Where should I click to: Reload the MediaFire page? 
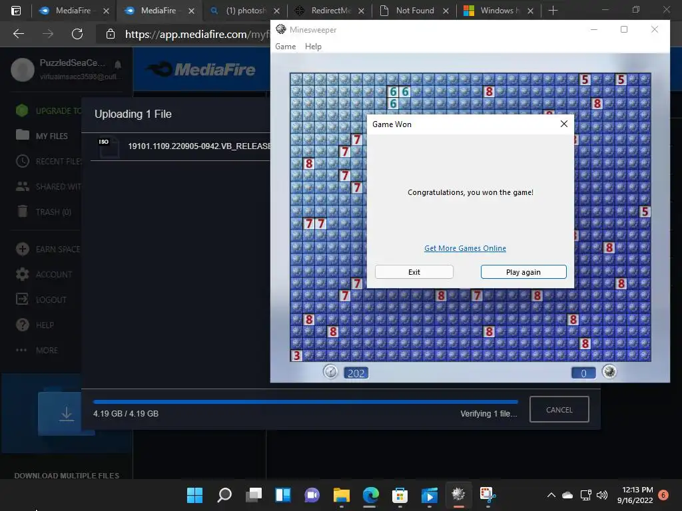(77, 33)
